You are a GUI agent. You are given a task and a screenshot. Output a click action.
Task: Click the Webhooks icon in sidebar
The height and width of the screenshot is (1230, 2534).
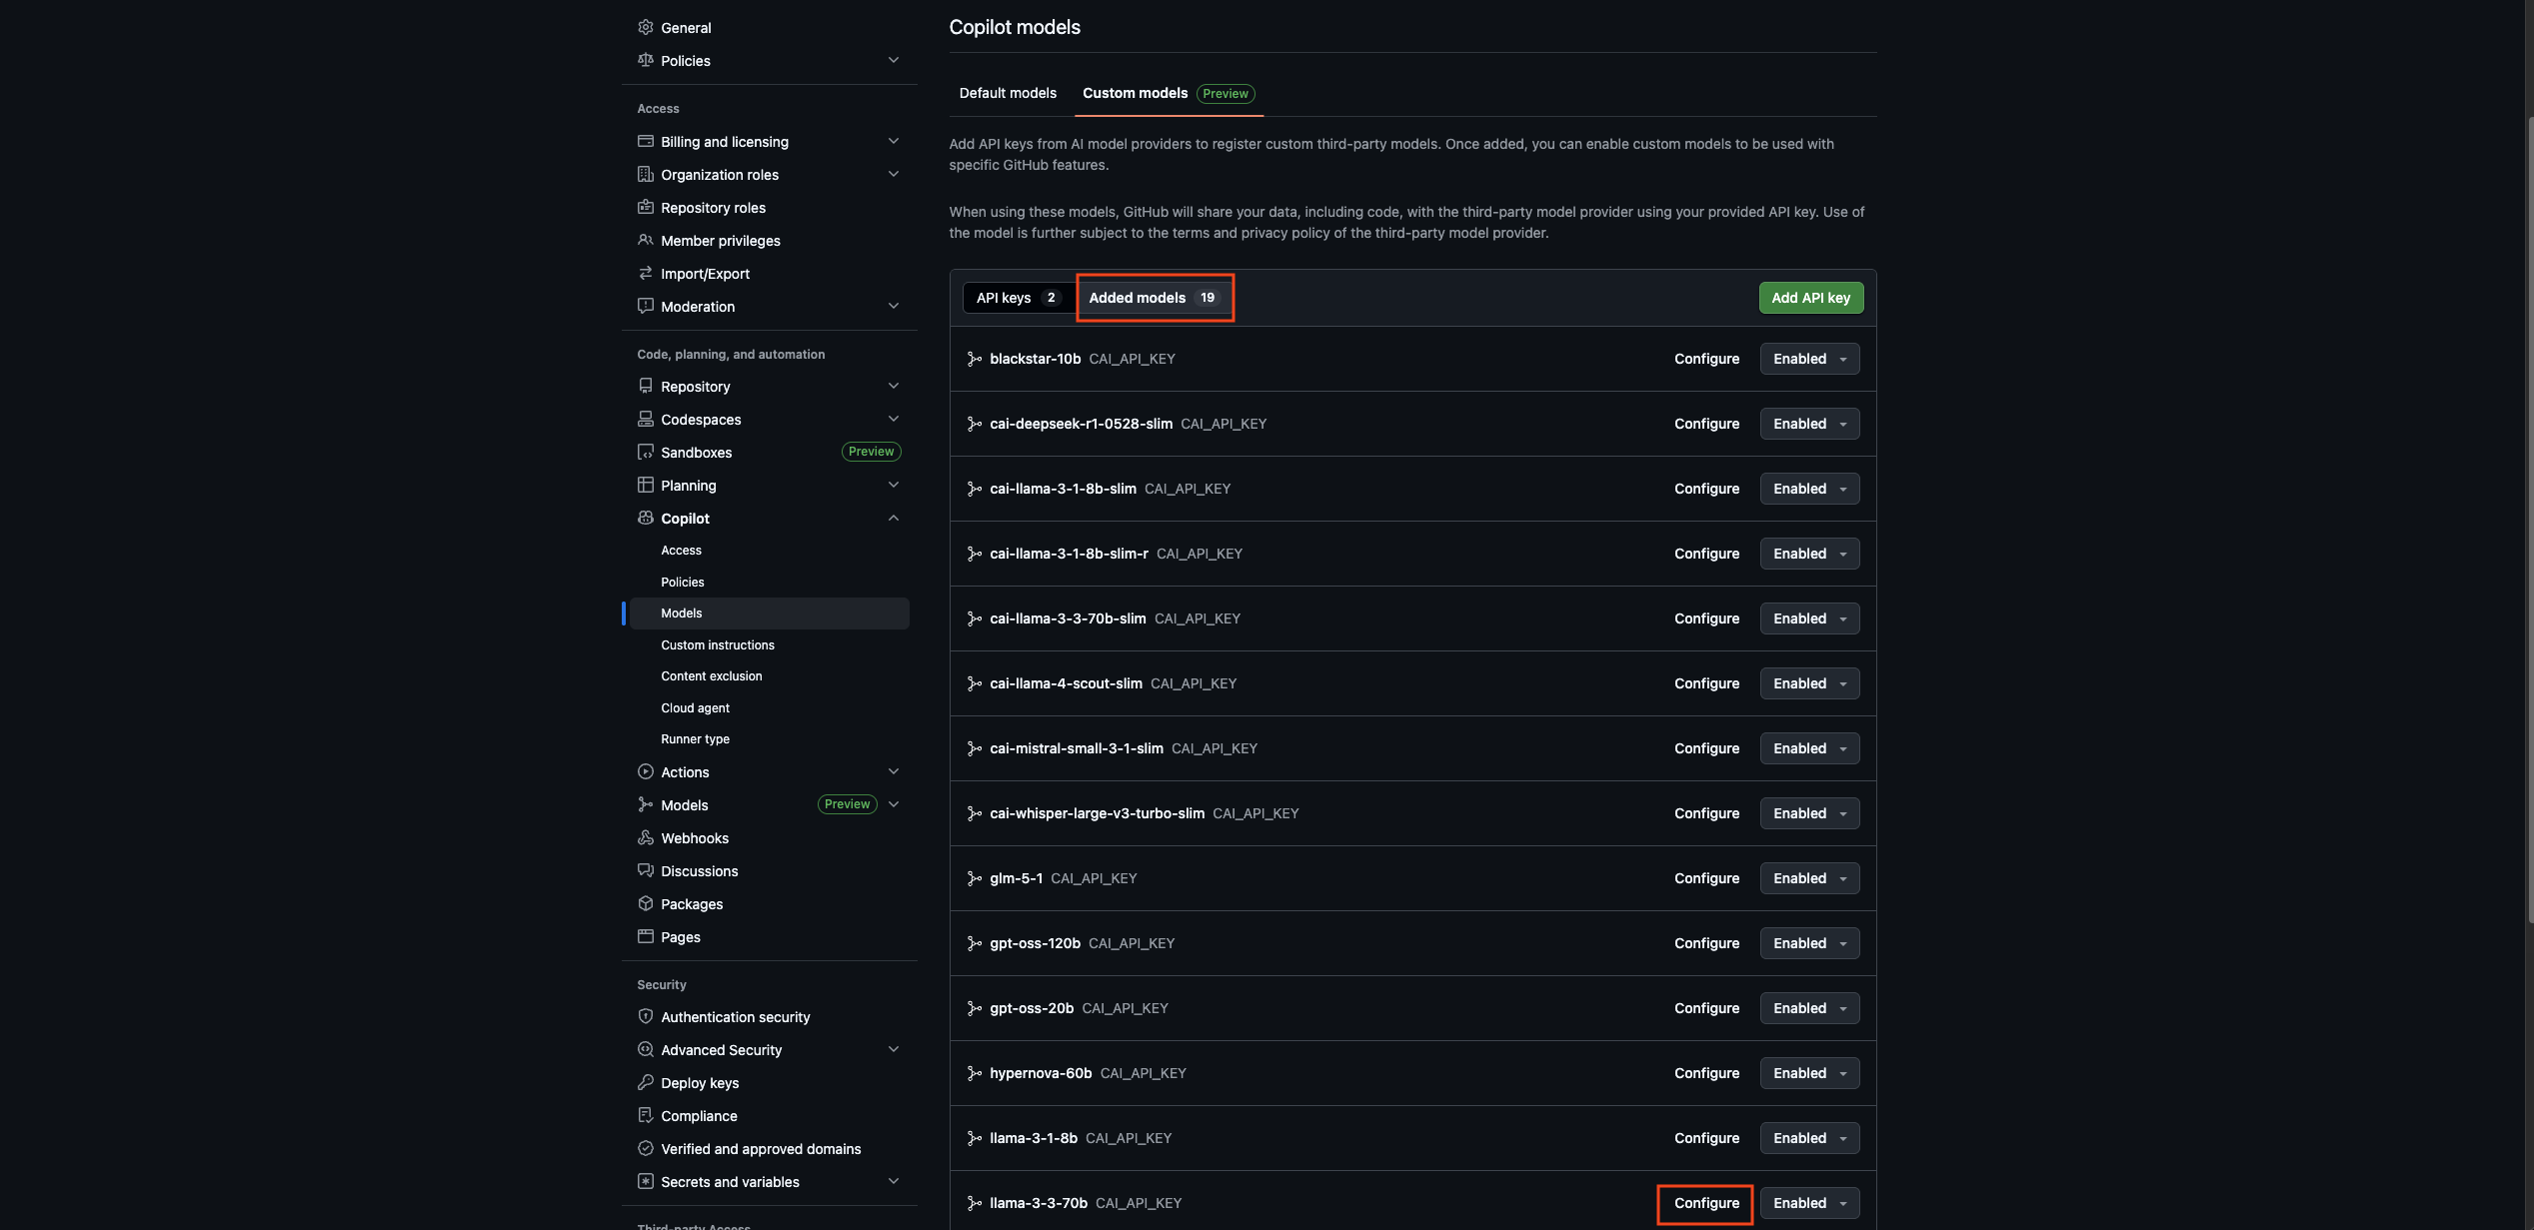646,837
